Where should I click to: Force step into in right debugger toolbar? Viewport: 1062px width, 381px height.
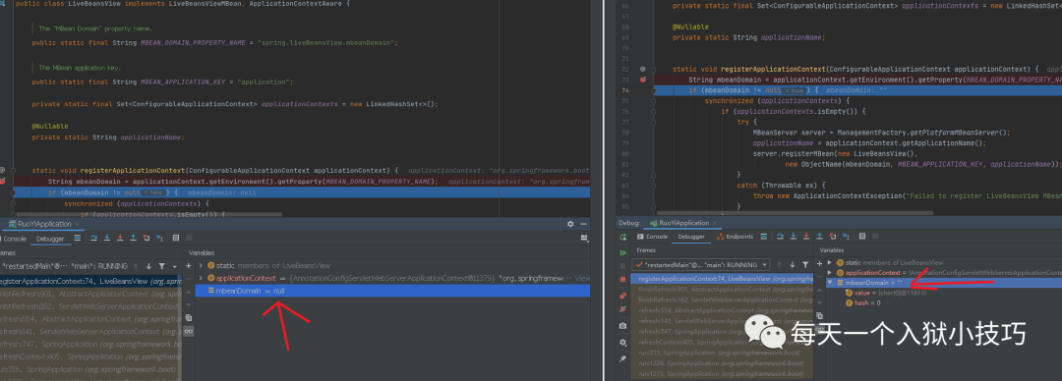(x=806, y=237)
